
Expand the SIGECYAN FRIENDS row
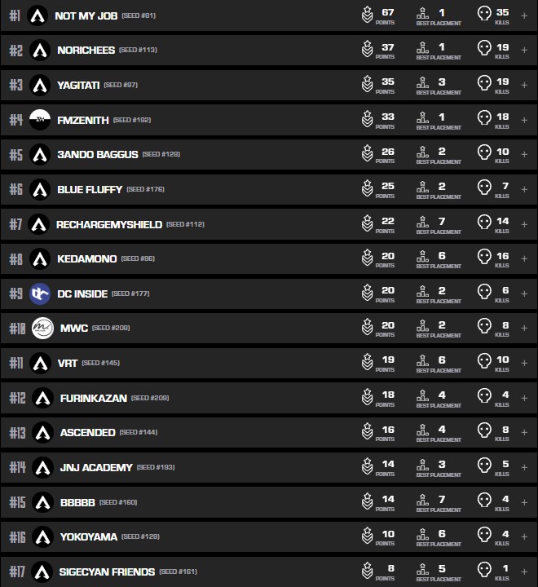pyautogui.click(x=524, y=571)
